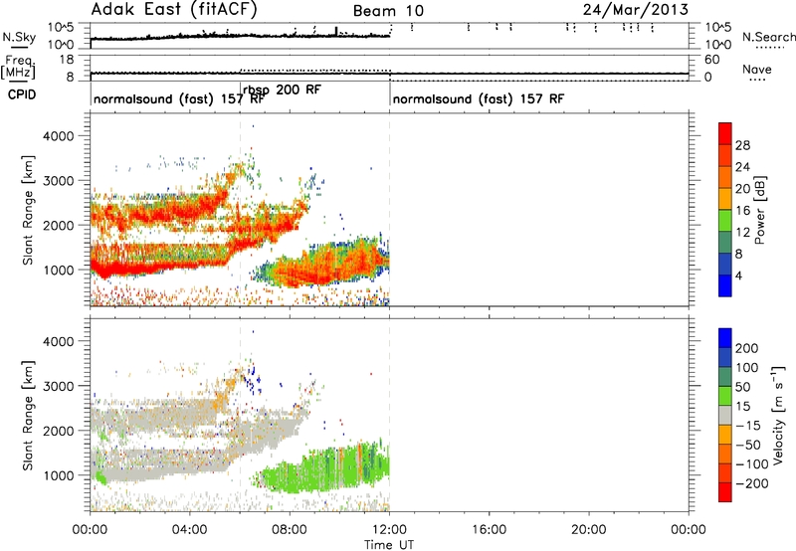Click the 'Freq. [MHz]' label
This screenshot has width=796, height=551.
coord(18,67)
